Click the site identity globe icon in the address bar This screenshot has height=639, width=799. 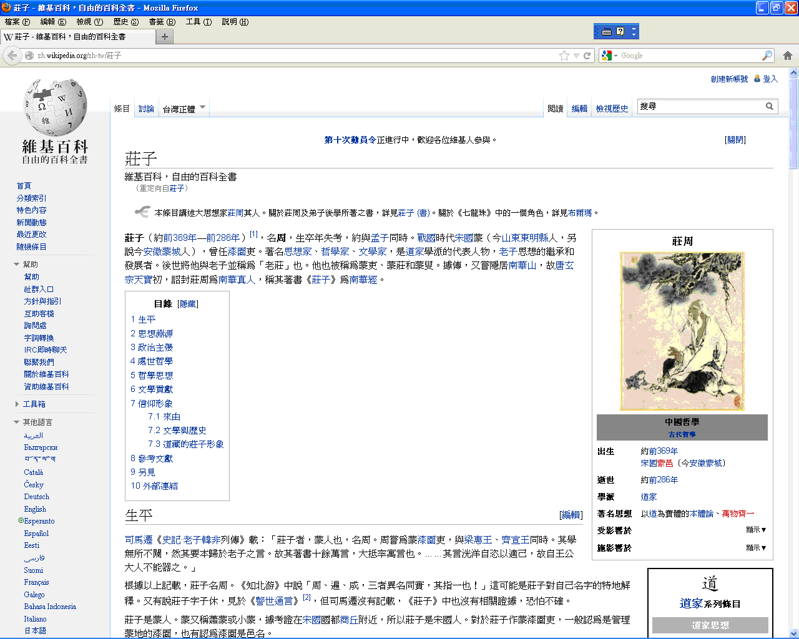click(x=29, y=56)
